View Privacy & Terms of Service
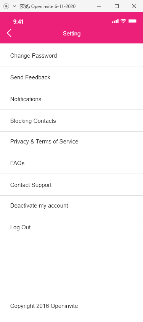The height and width of the screenshot is (322, 143). [x=71, y=142]
